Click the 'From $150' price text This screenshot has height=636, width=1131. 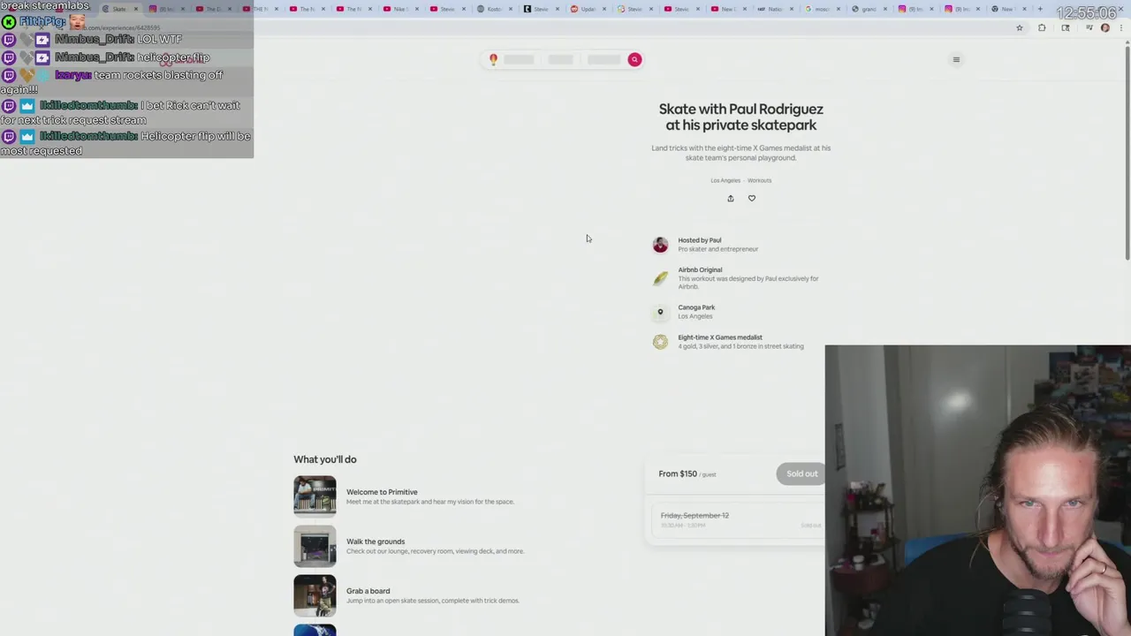(x=678, y=474)
